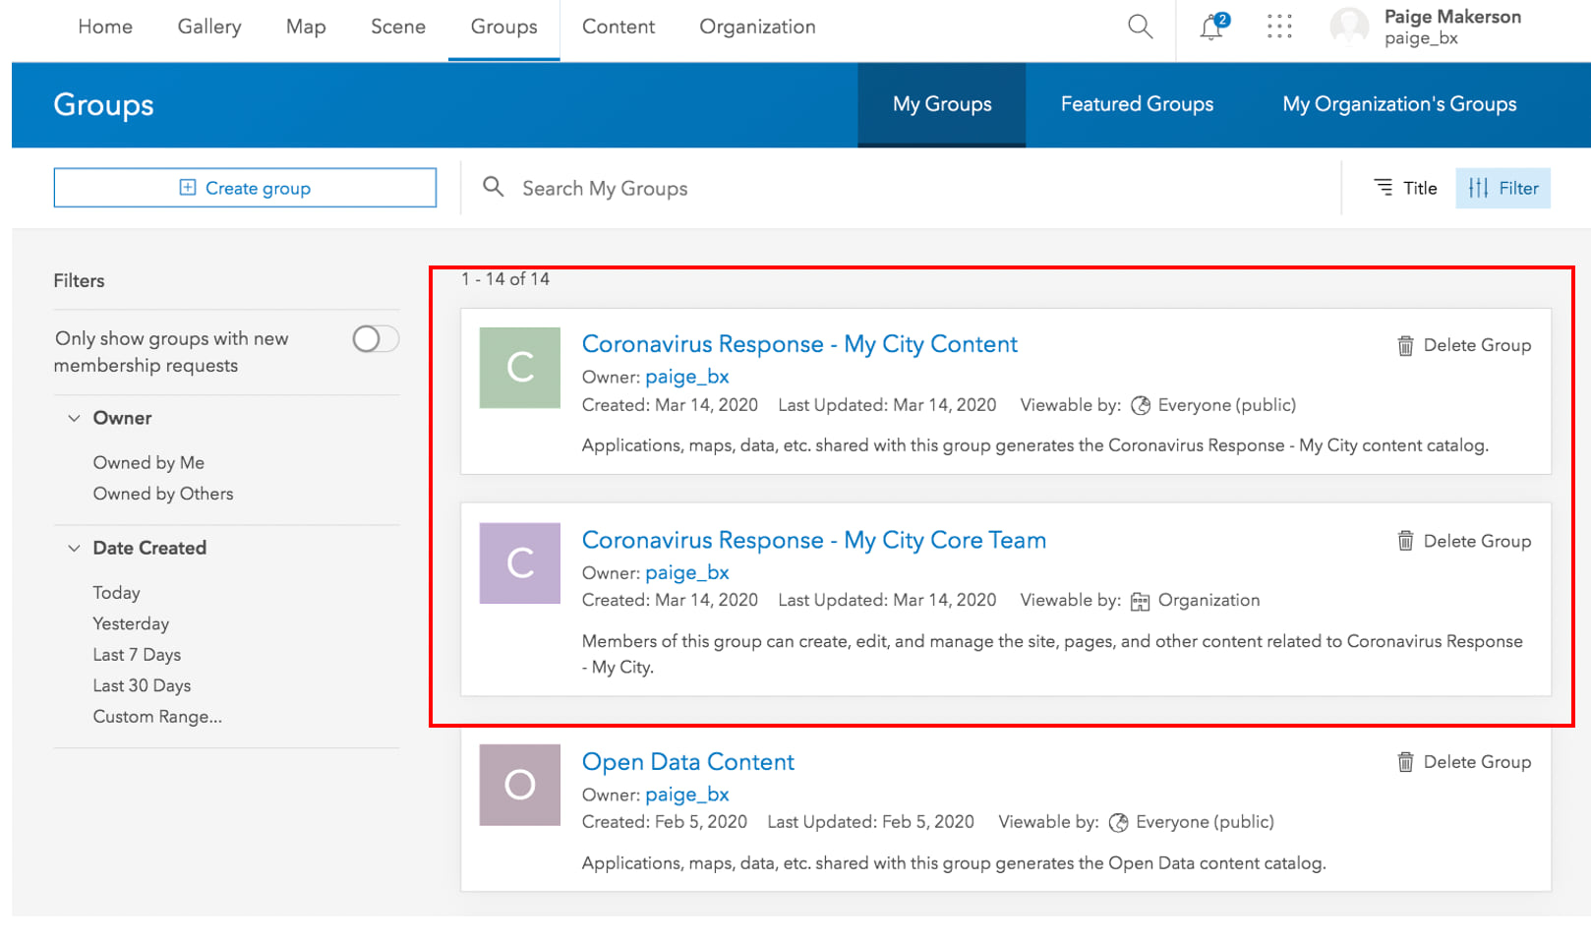Select the Custom Range date filter
The width and height of the screenshot is (1591, 942).
[x=157, y=717]
